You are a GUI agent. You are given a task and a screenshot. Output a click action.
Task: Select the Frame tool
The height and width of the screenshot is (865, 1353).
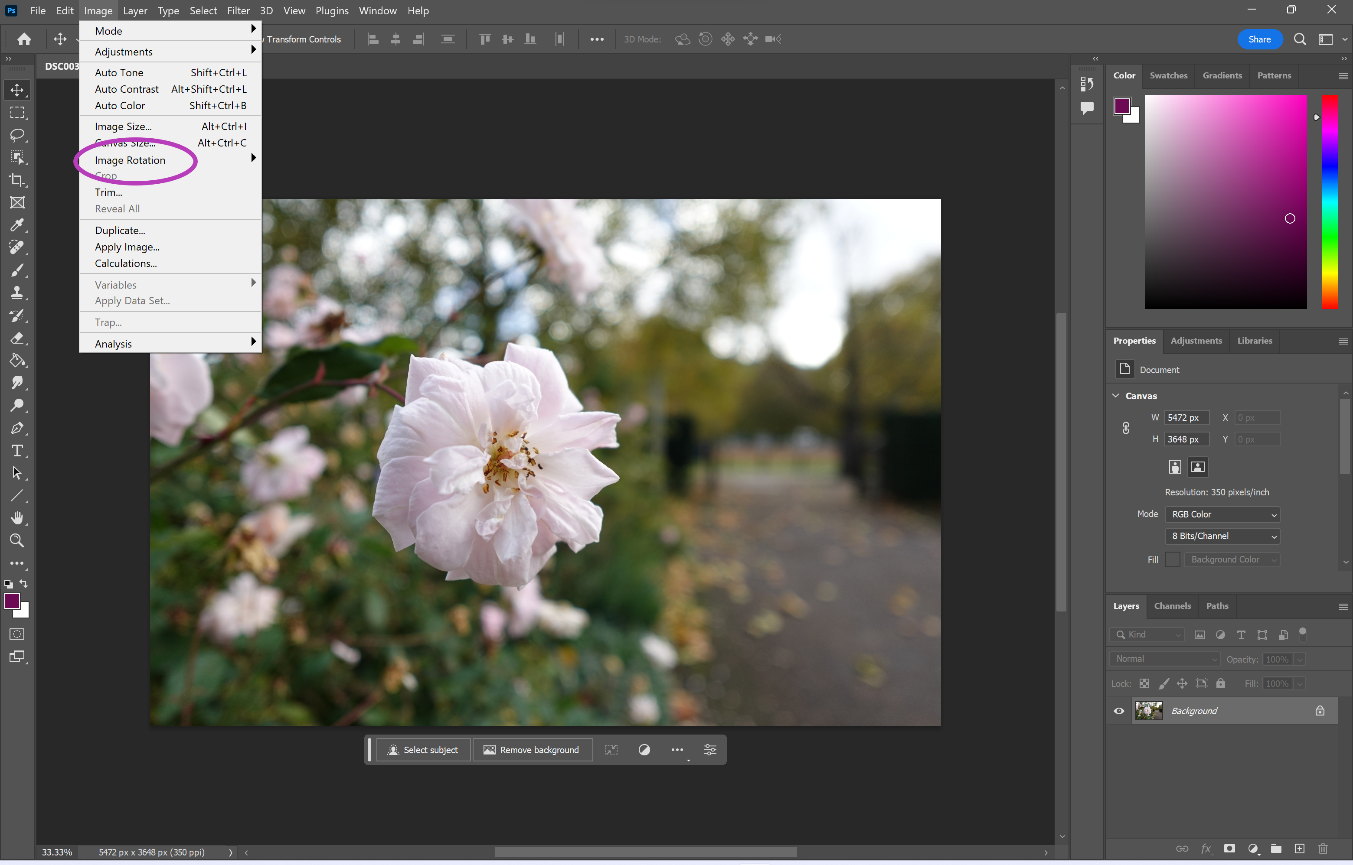click(17, 203)
